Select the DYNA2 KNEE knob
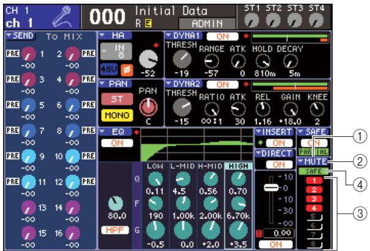 [x=317, y=109]
